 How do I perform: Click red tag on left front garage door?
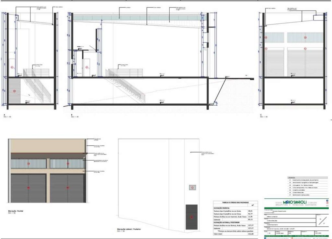(29, 188)
